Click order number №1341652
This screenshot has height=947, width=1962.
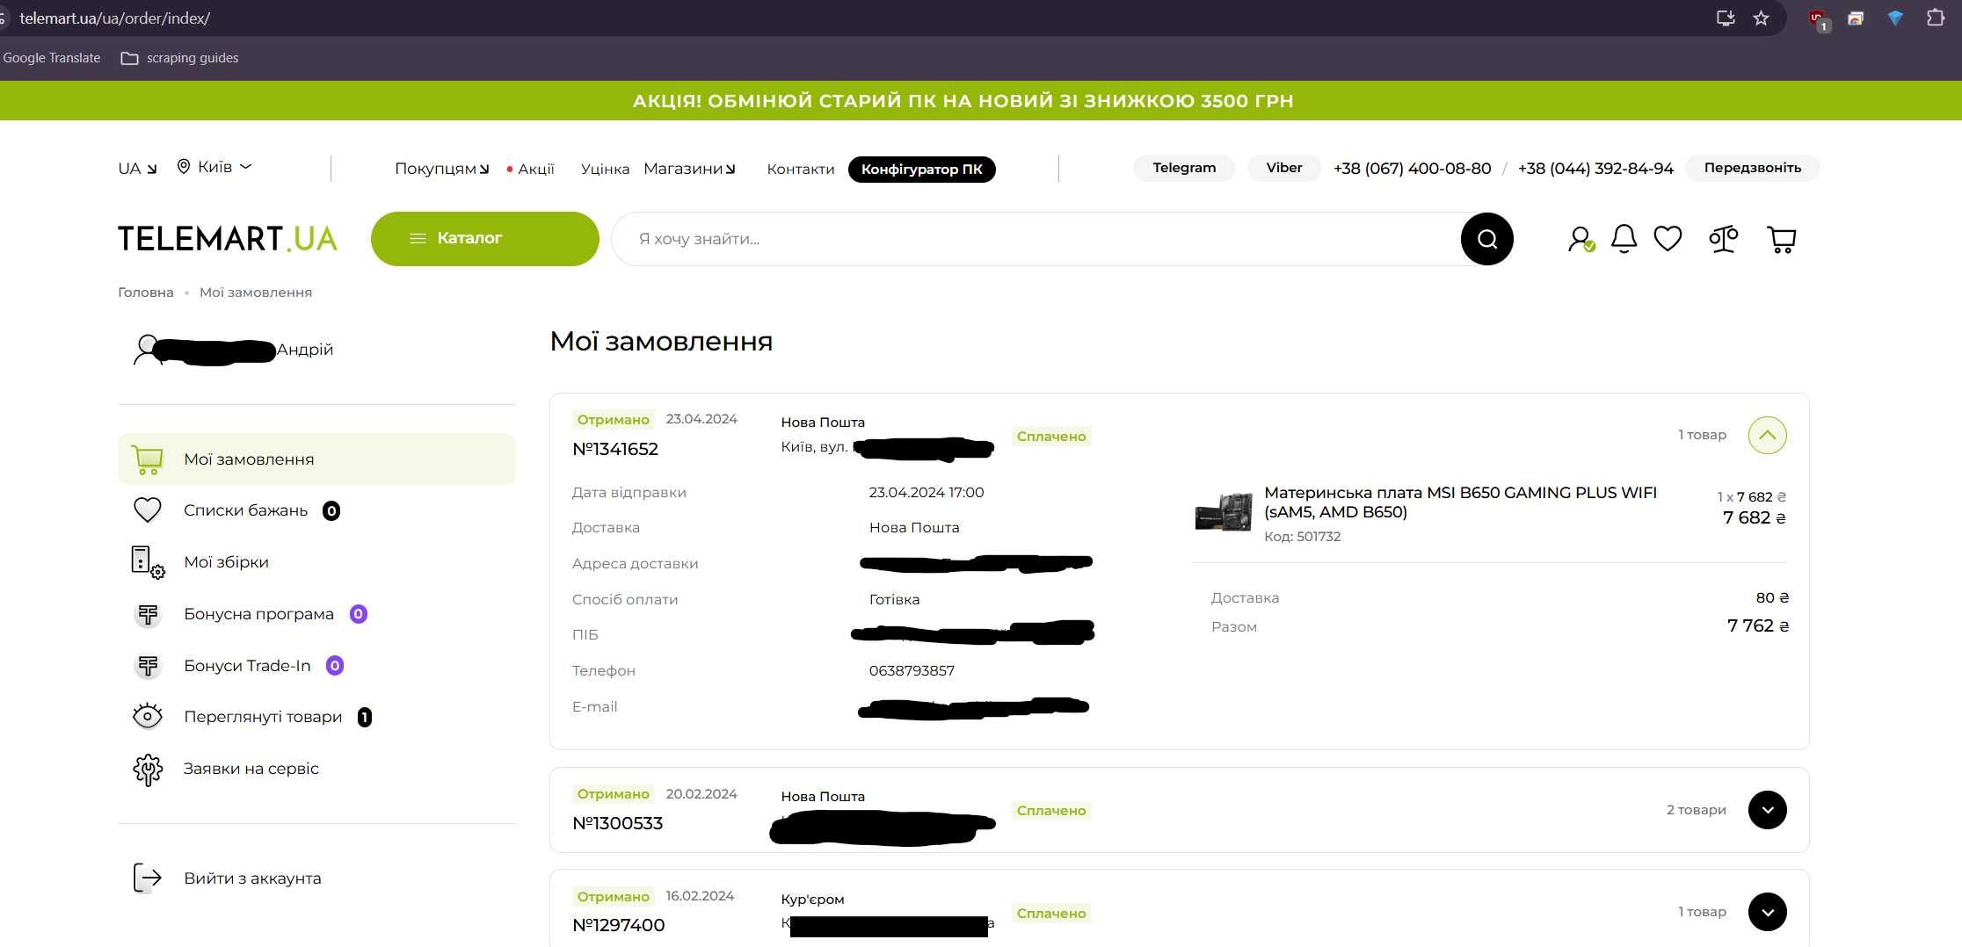click(x=615, y=449)
